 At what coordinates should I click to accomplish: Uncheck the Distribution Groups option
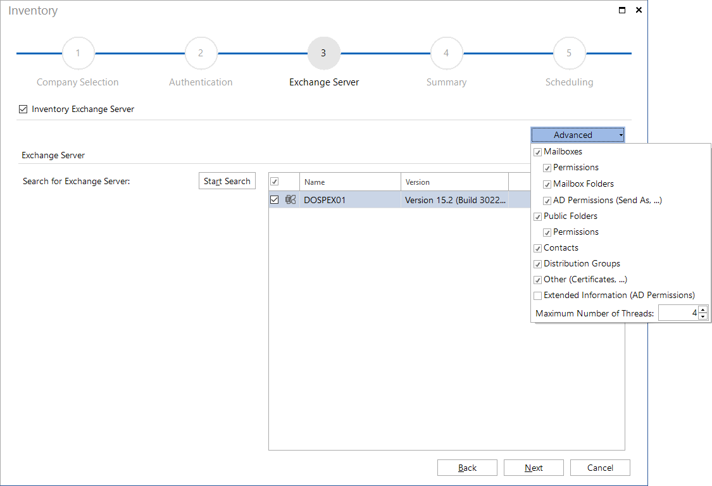click(537, 265)
